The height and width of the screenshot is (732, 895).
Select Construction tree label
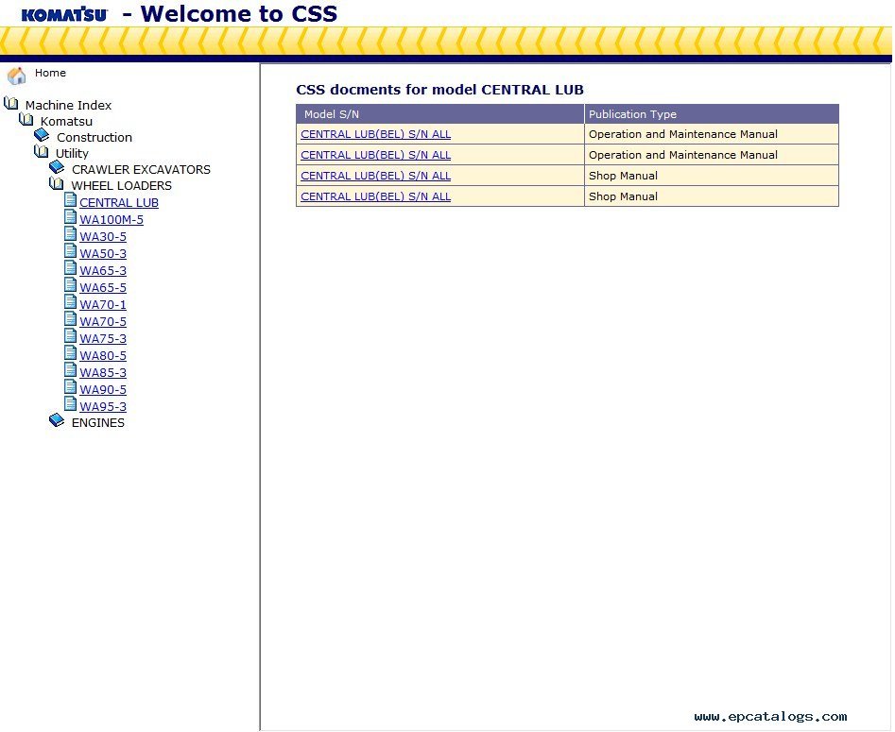point(95,138)
